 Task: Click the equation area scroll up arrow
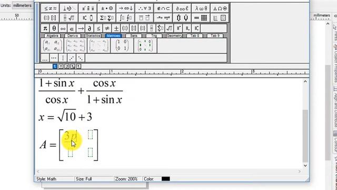[305, 81]
